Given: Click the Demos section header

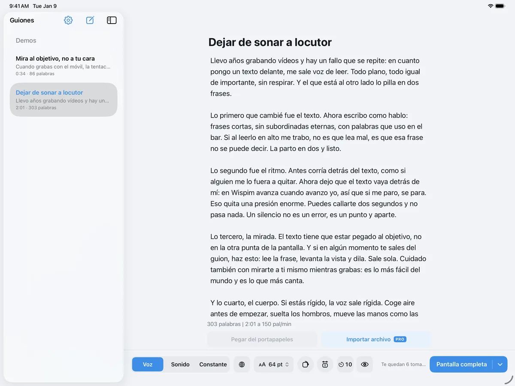Looking at the screenshot, I should click(26, 40).
